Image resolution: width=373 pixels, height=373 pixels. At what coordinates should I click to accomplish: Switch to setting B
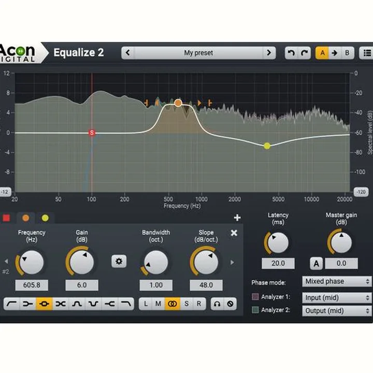(347, 53)
